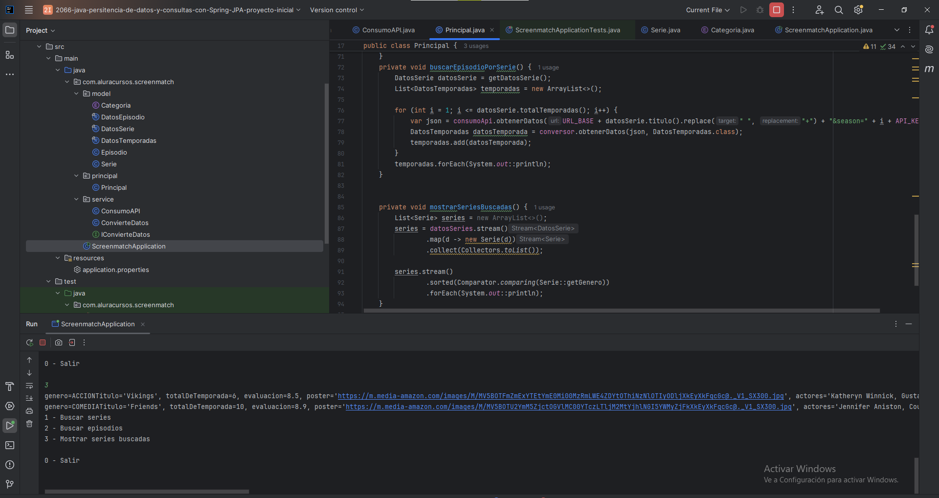
Task: Select application.properties file
Action: point(115,270)
